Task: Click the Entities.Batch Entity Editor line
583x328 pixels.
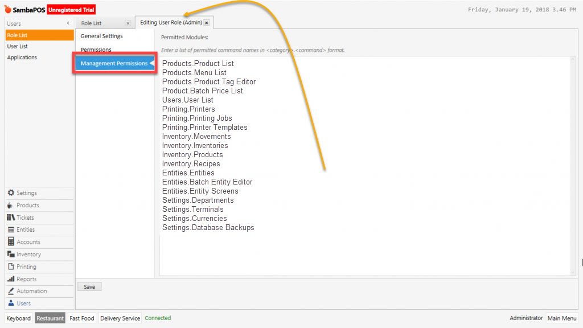Action: (x=207, y=182)
